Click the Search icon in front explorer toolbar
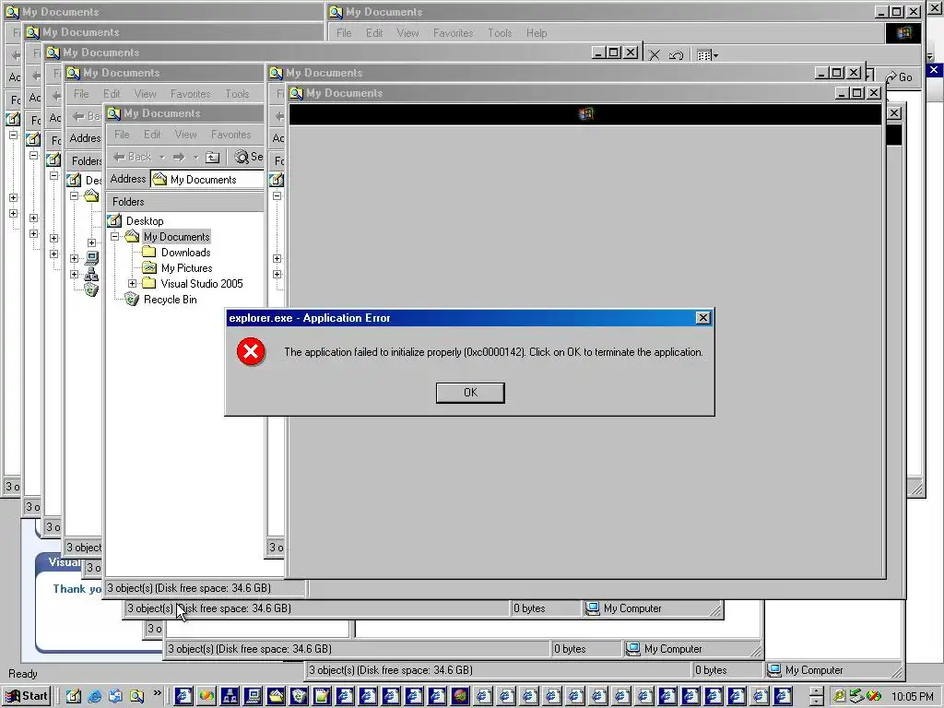Screen dimensions: 944x708 pos(242,157)
